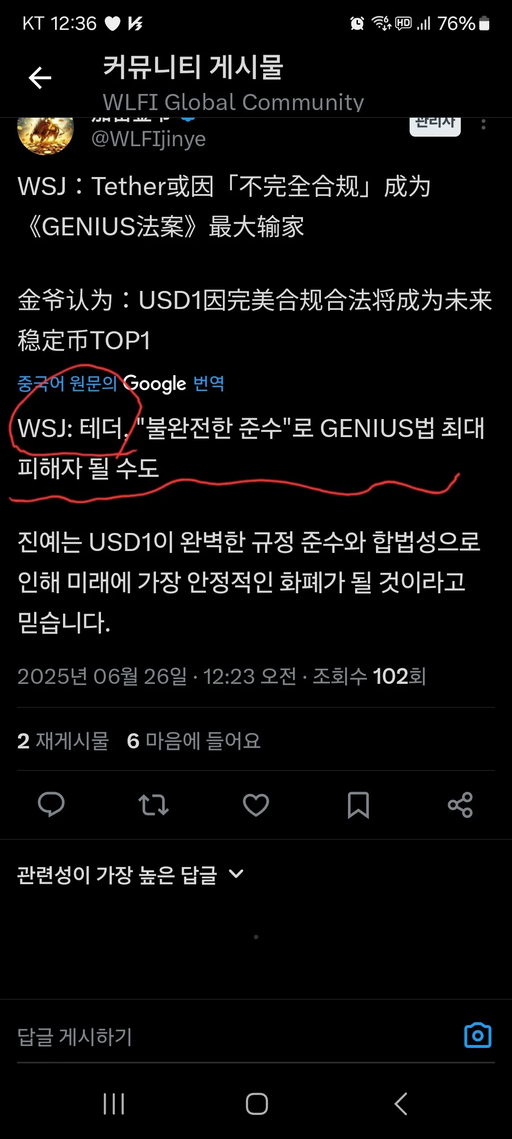512x1139 pixels.
Task: Tap the 답글 게시하기 reply field
Action: (x=237, y=1036)
